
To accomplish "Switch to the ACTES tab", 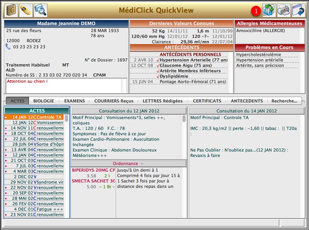I will tap(17, 101).
